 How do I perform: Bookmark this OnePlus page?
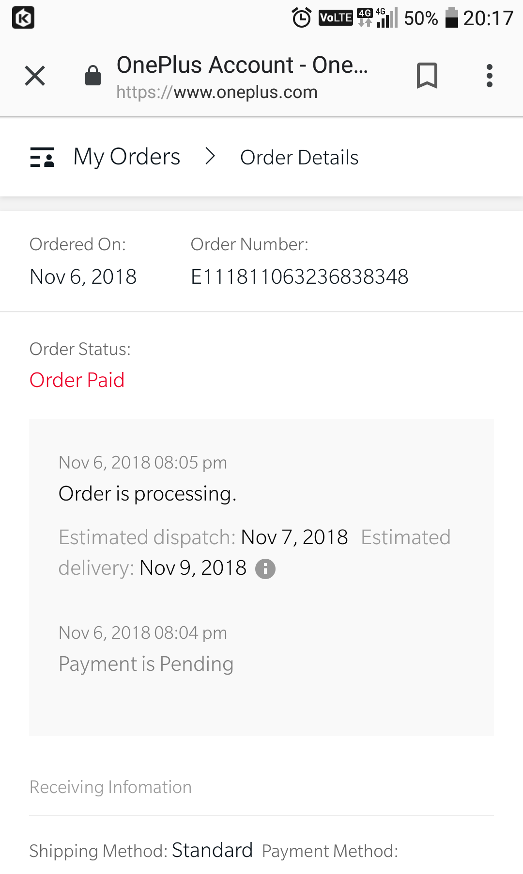point(427,76)
